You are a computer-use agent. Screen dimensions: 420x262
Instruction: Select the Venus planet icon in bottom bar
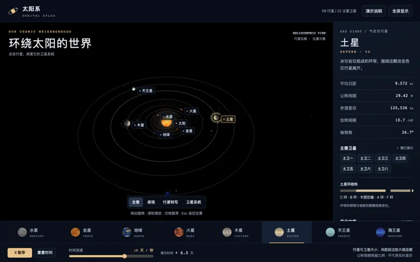point(75,232)
